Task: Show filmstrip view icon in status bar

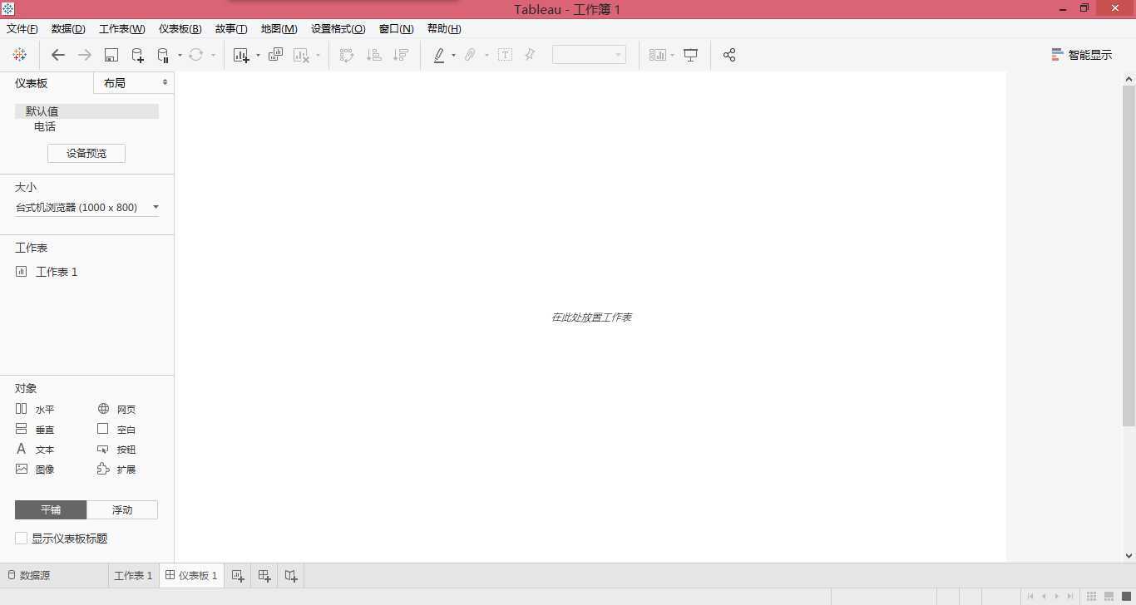Action: 1109,596
